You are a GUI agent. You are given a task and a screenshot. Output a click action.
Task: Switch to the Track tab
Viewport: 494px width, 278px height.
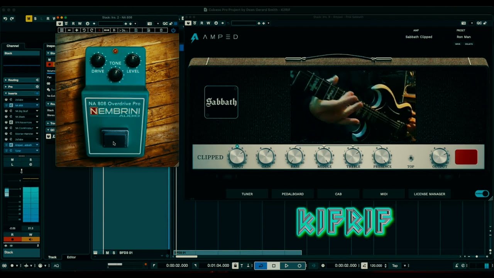coord(52,257)
